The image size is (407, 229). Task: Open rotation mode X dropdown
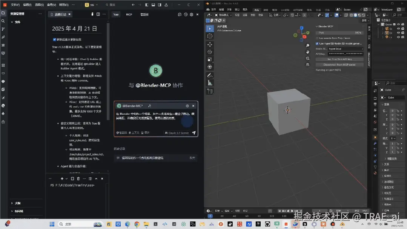pyautogui.click(x=393, y=138)
